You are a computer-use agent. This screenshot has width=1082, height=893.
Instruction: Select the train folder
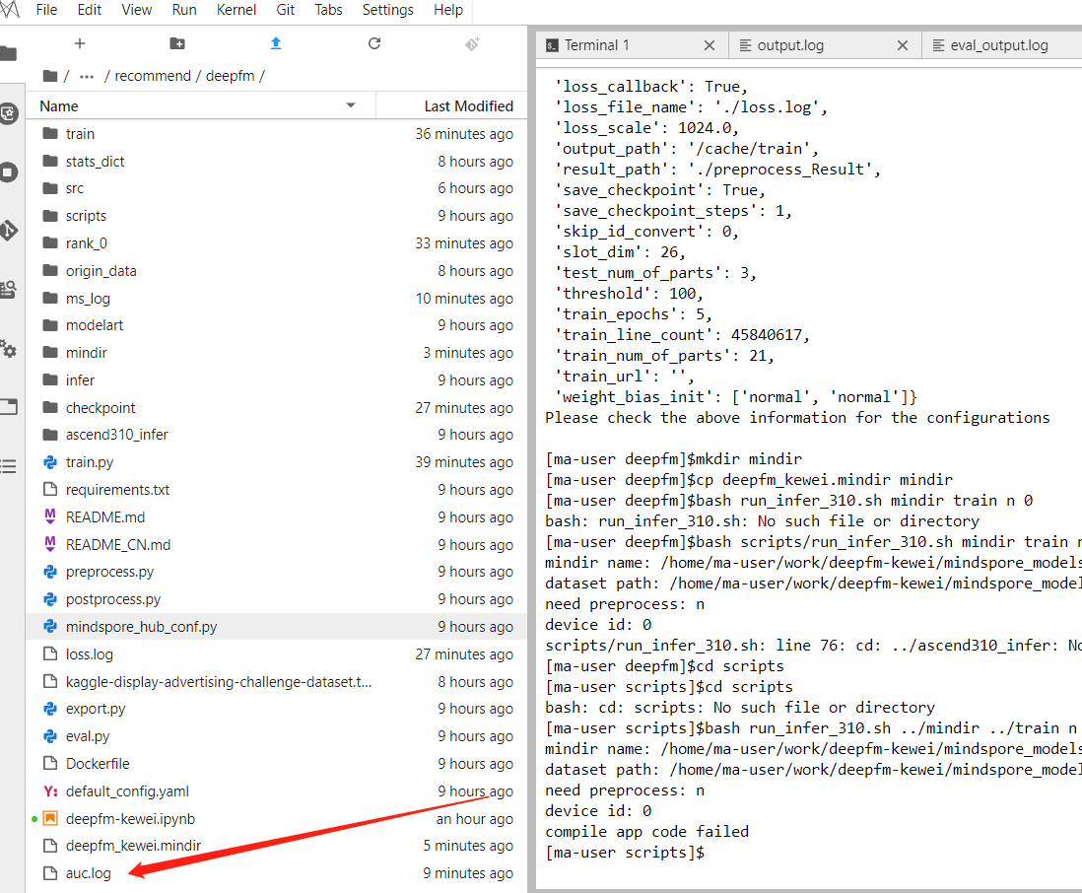tap(277, 134)
